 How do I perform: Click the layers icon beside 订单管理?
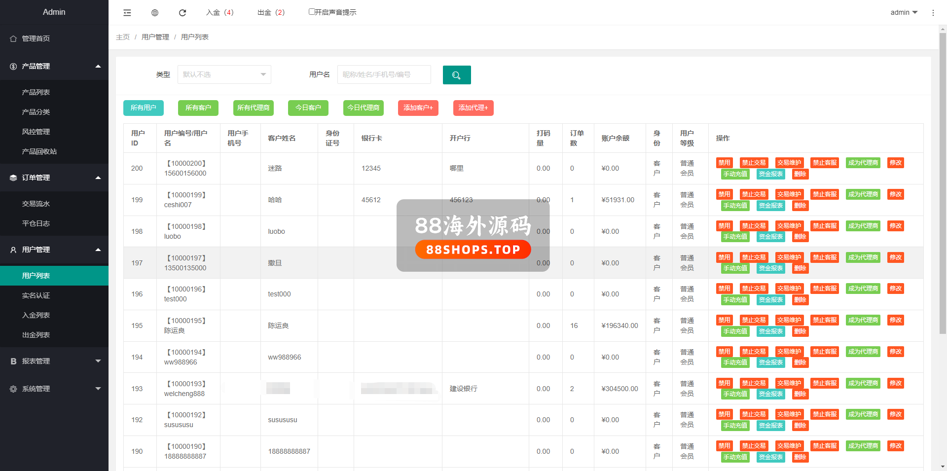point(13,178)
